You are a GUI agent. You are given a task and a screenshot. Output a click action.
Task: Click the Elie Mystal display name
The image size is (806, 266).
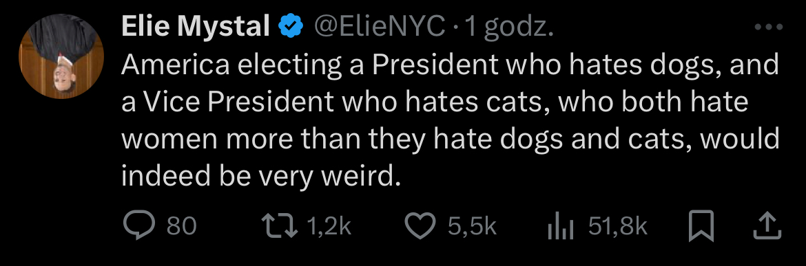coord(196,27)
